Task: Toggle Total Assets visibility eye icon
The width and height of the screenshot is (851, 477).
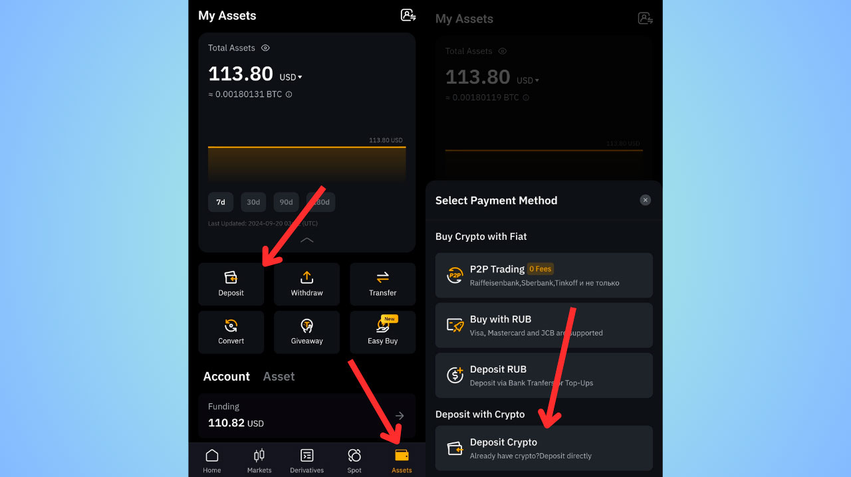Action: pos(265,48)
